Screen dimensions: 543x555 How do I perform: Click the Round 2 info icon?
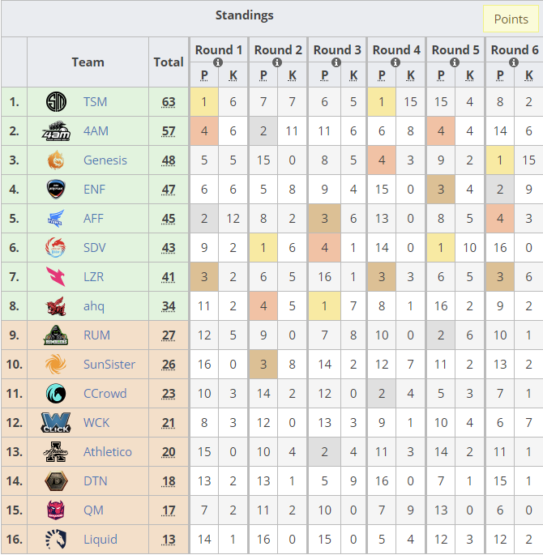click(x=277, y=62)
